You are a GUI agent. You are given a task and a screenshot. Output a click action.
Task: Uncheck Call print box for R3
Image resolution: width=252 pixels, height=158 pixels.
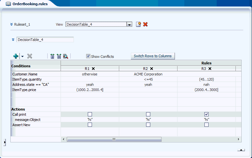(207, 114)
